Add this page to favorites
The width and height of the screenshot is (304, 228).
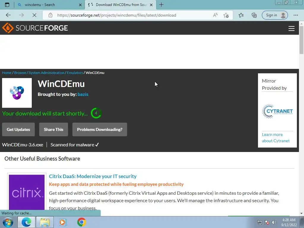click(x=226, y=15)
